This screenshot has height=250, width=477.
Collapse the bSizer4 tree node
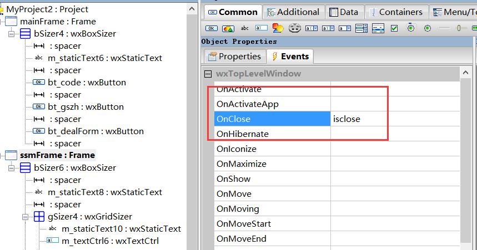click(12, 34)
